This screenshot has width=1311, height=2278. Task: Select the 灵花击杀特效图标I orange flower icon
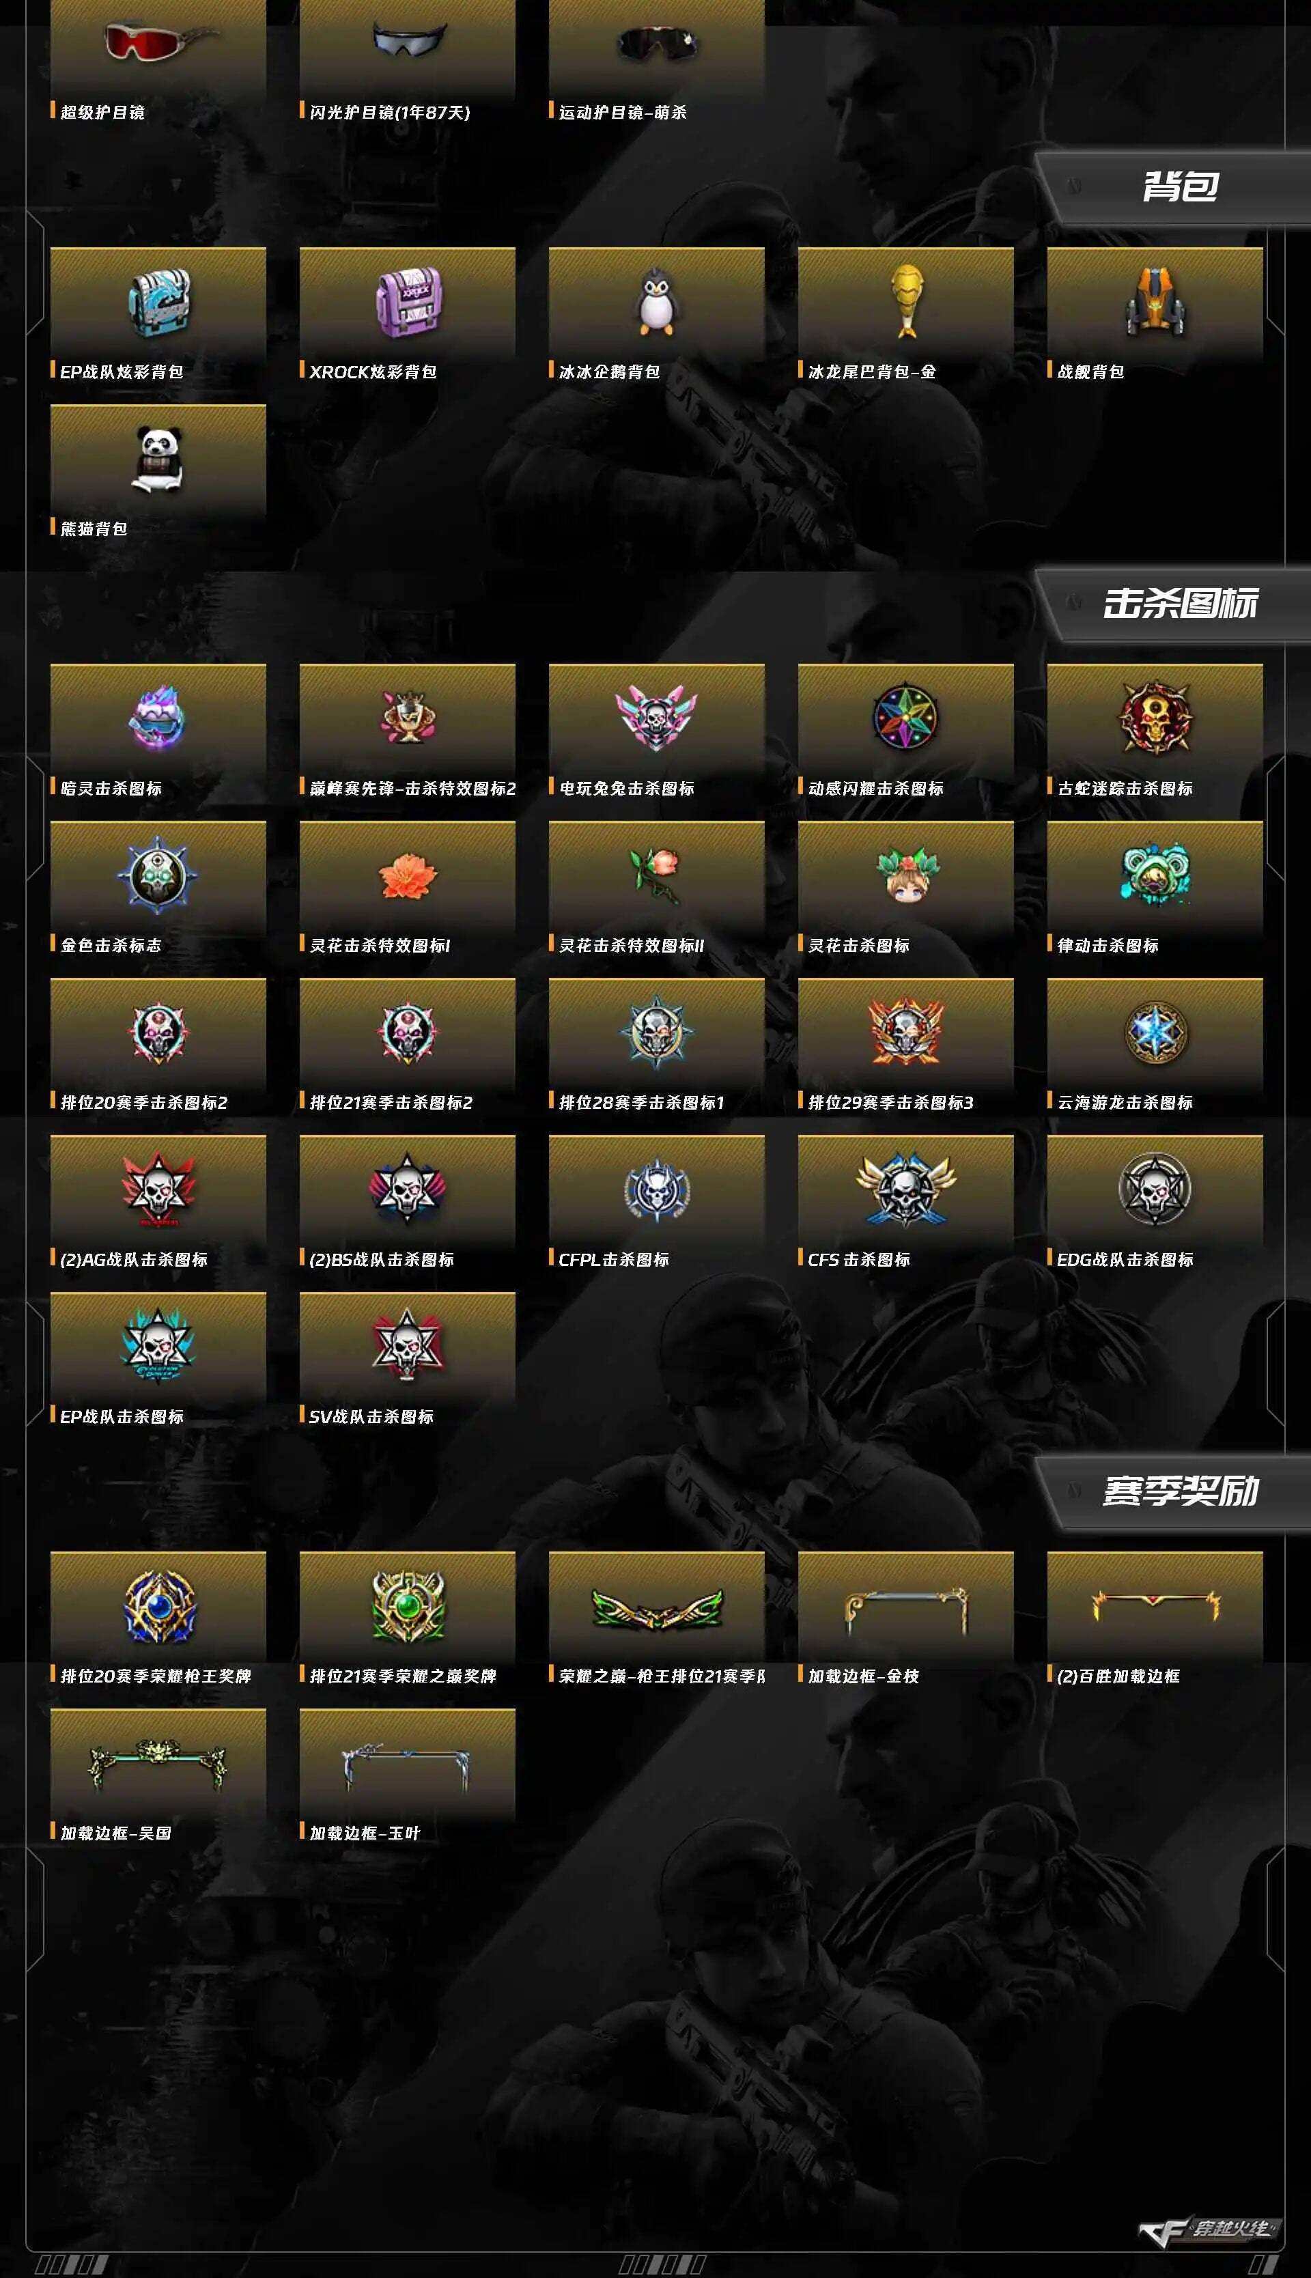pos(408,875)
